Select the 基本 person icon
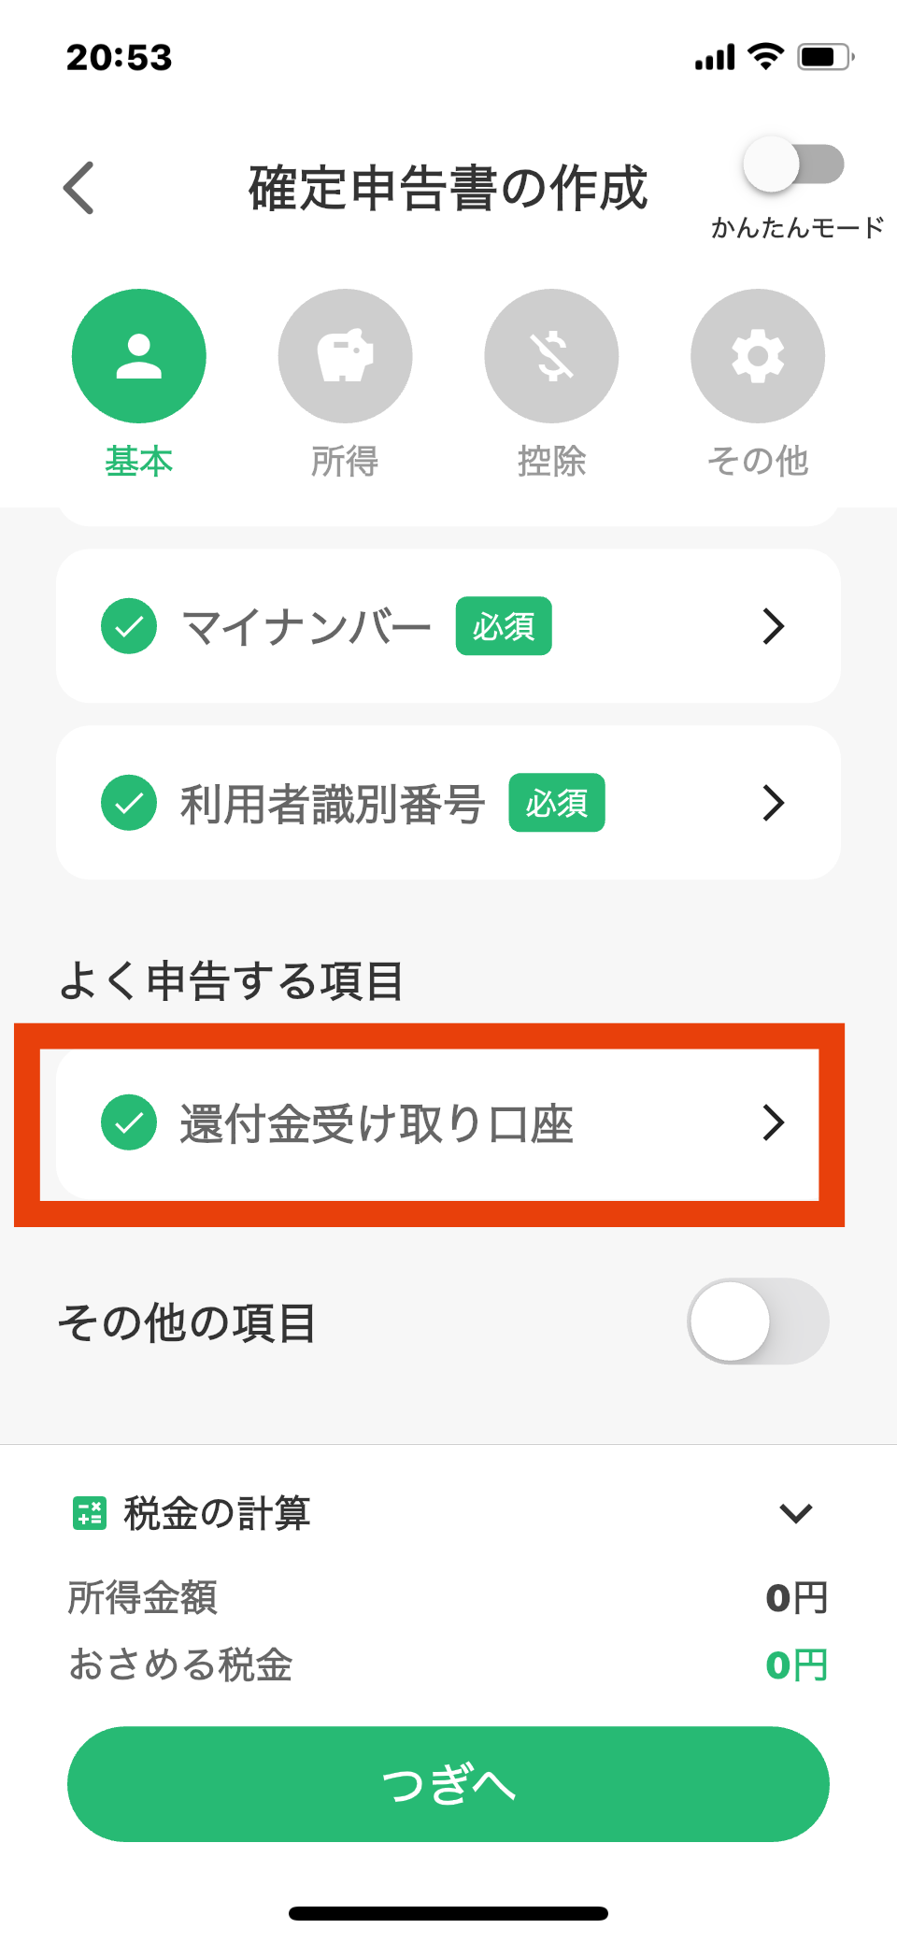The image size is (897, 1943). click(x=139, y=356)
